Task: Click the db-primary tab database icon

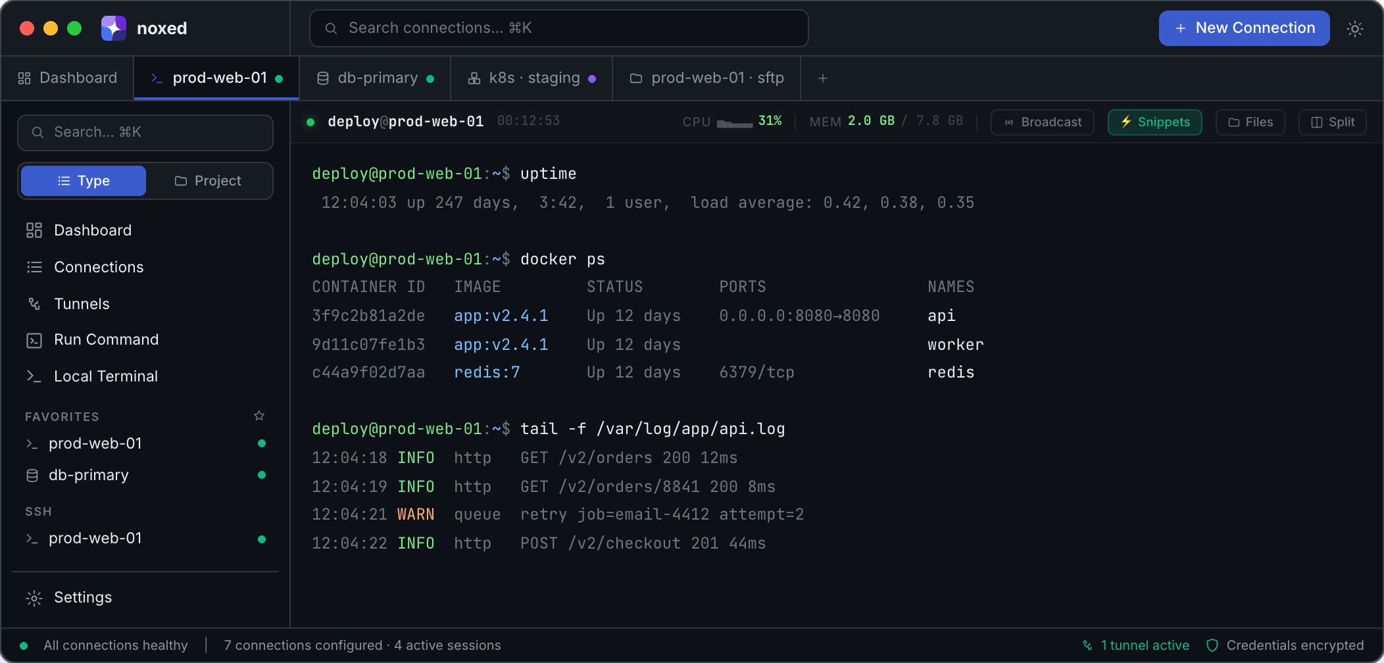Action: click(323, 78)
